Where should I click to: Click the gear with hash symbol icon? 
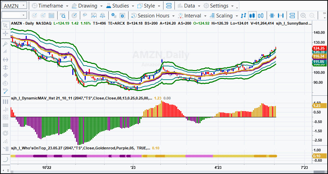pyautogui.click(x=114, y=15)
